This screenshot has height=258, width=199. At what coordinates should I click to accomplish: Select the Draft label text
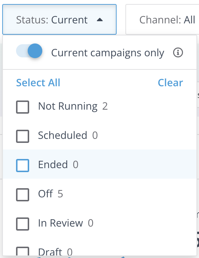pos(50,252)
